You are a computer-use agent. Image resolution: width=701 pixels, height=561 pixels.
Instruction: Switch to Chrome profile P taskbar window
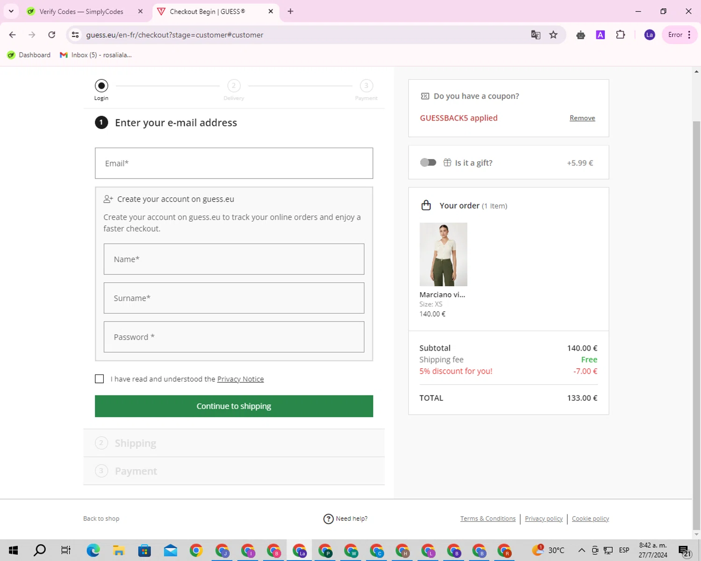[325, 550]
